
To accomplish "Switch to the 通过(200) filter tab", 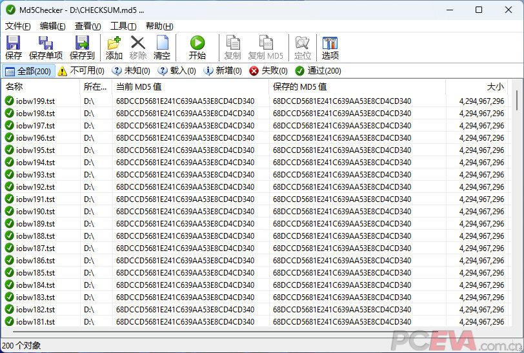I will (x=318, y=71).
